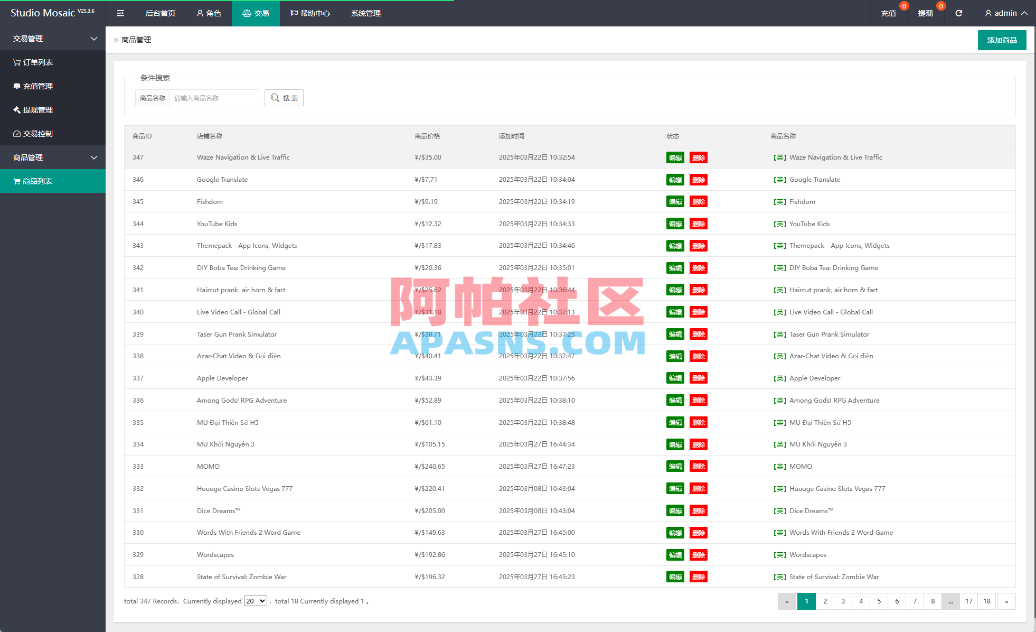Collapse the 商品管理 sidebar section

coord(93,157)
